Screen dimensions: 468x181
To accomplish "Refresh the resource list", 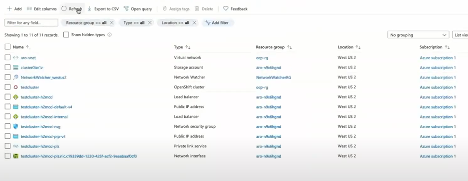I will tap(72, 9).
